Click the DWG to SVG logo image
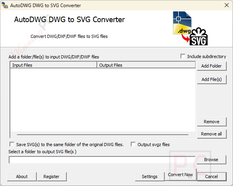The height and width of the screenshot is (186, 233). pyautogui.click(x=190, y=28)
